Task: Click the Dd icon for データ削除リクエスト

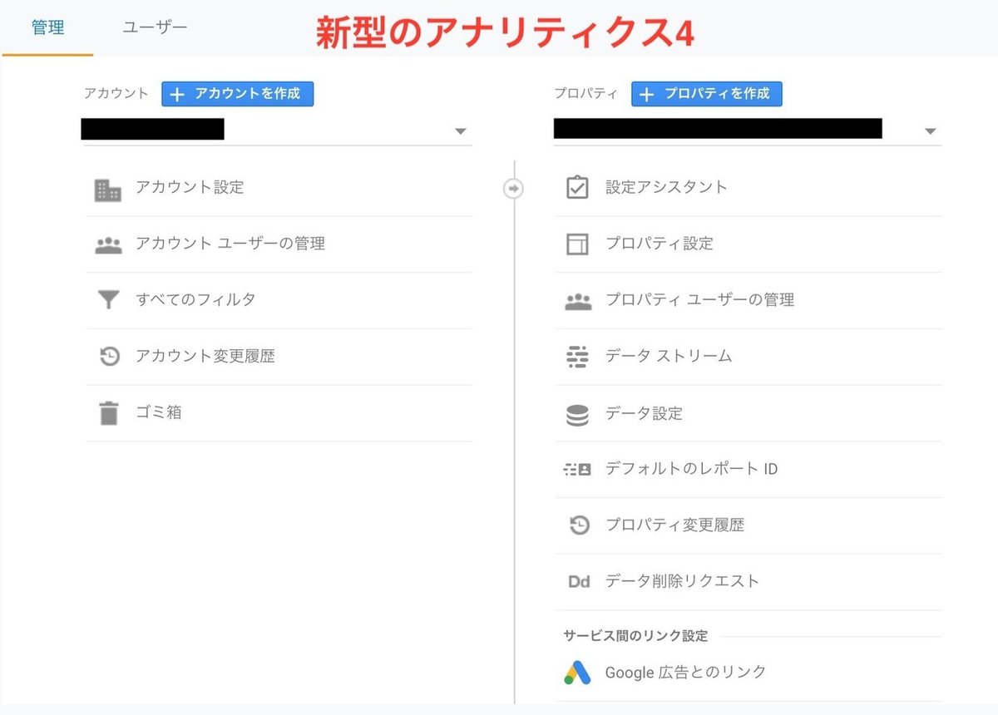Action: [x=579, y=582]
